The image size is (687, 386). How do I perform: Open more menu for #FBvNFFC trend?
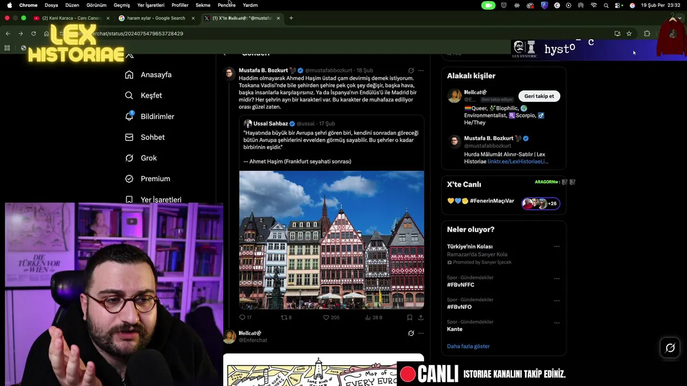point(557,279)
